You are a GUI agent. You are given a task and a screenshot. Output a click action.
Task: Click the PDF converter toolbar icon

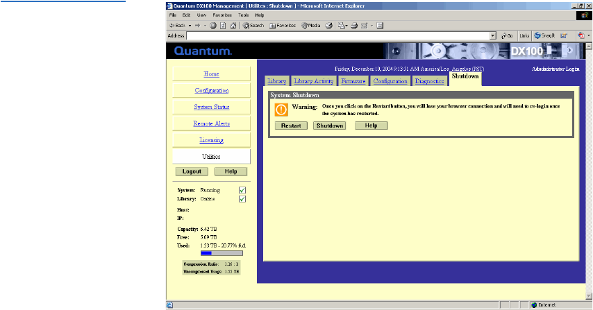pos(581,35)
